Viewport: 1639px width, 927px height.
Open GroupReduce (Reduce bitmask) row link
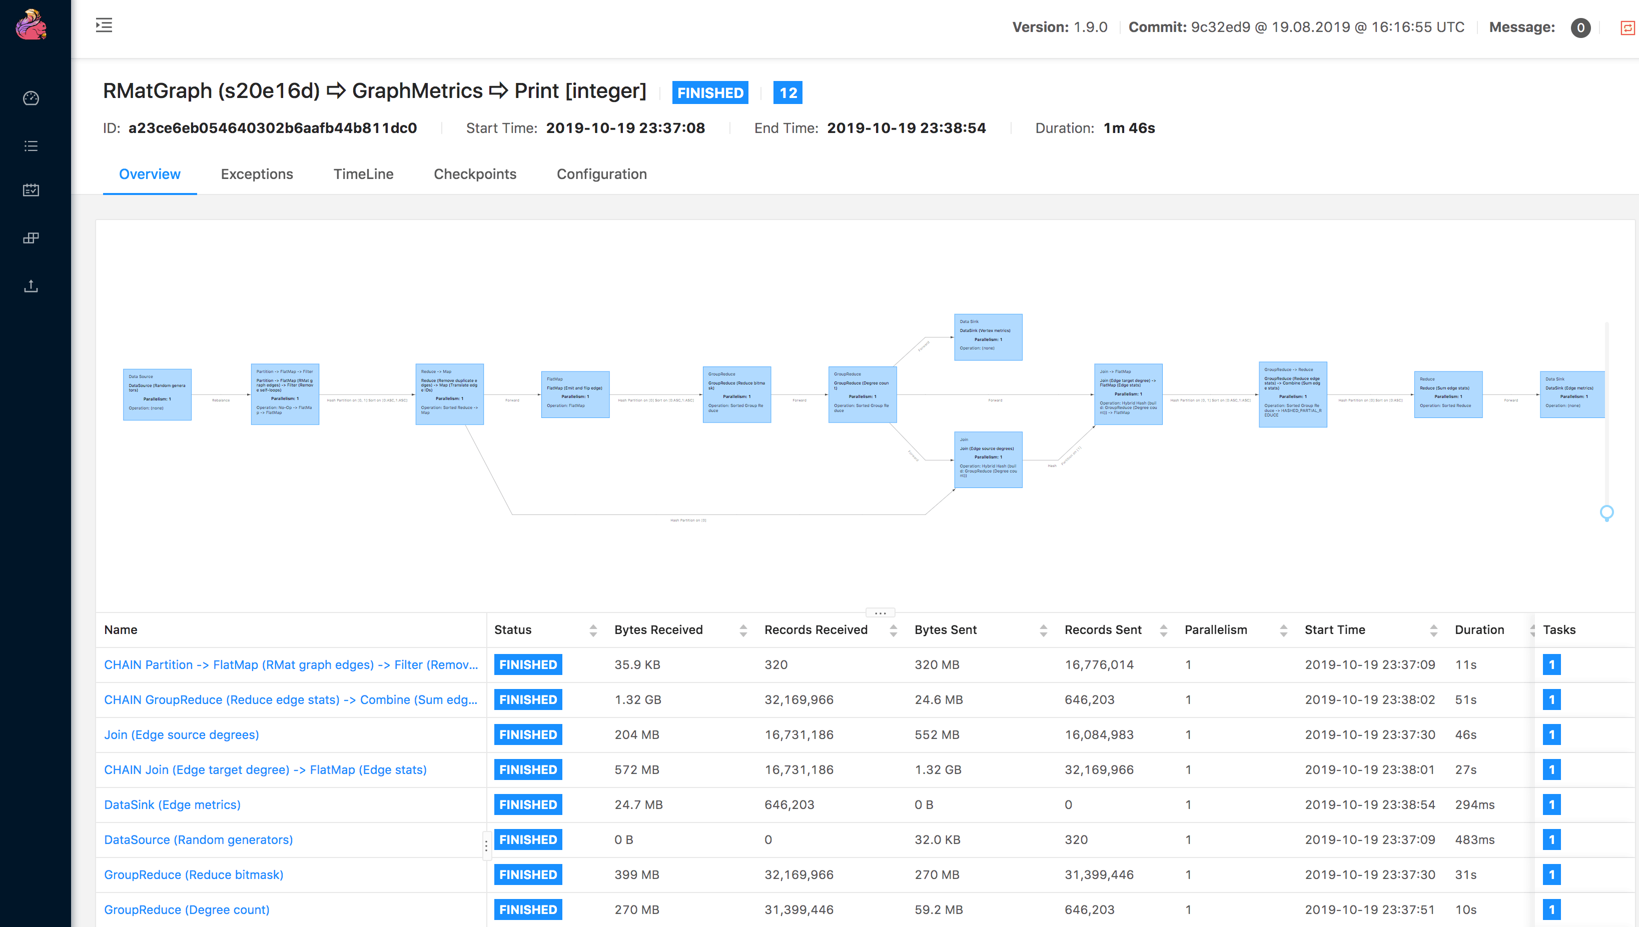tap(194, 875)
